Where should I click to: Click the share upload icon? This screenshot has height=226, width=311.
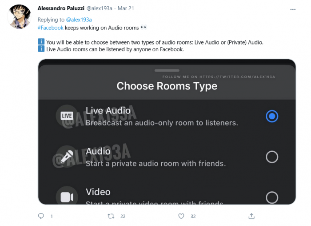click(x=251, y=216)
